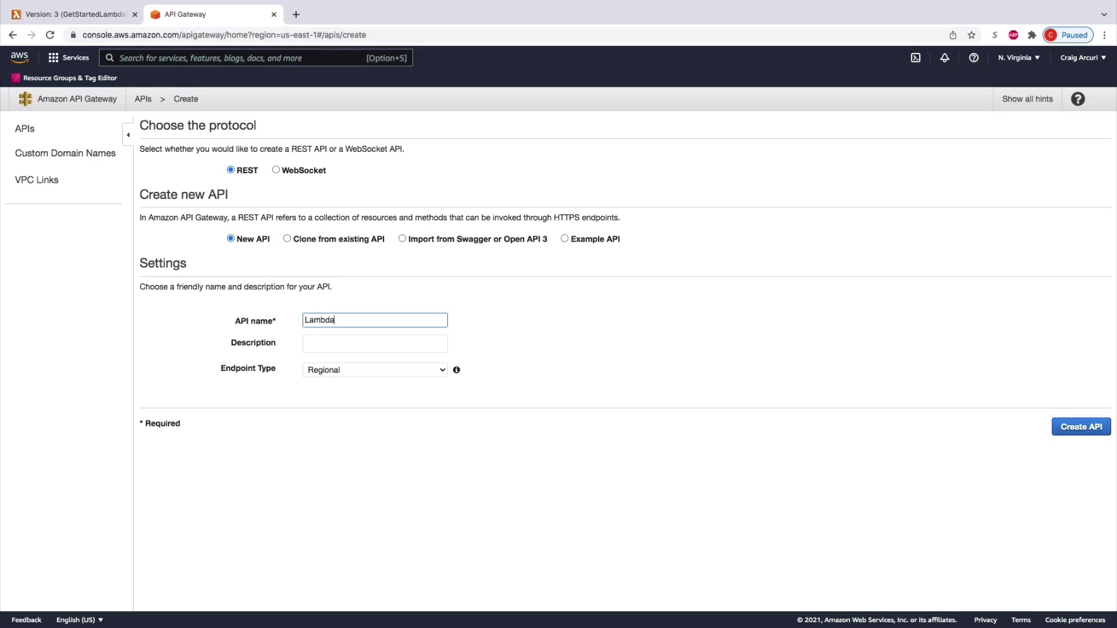Click the site lock icon in address bar
The width and height of the screenshot is (1117, 628).
coord(73,35)
